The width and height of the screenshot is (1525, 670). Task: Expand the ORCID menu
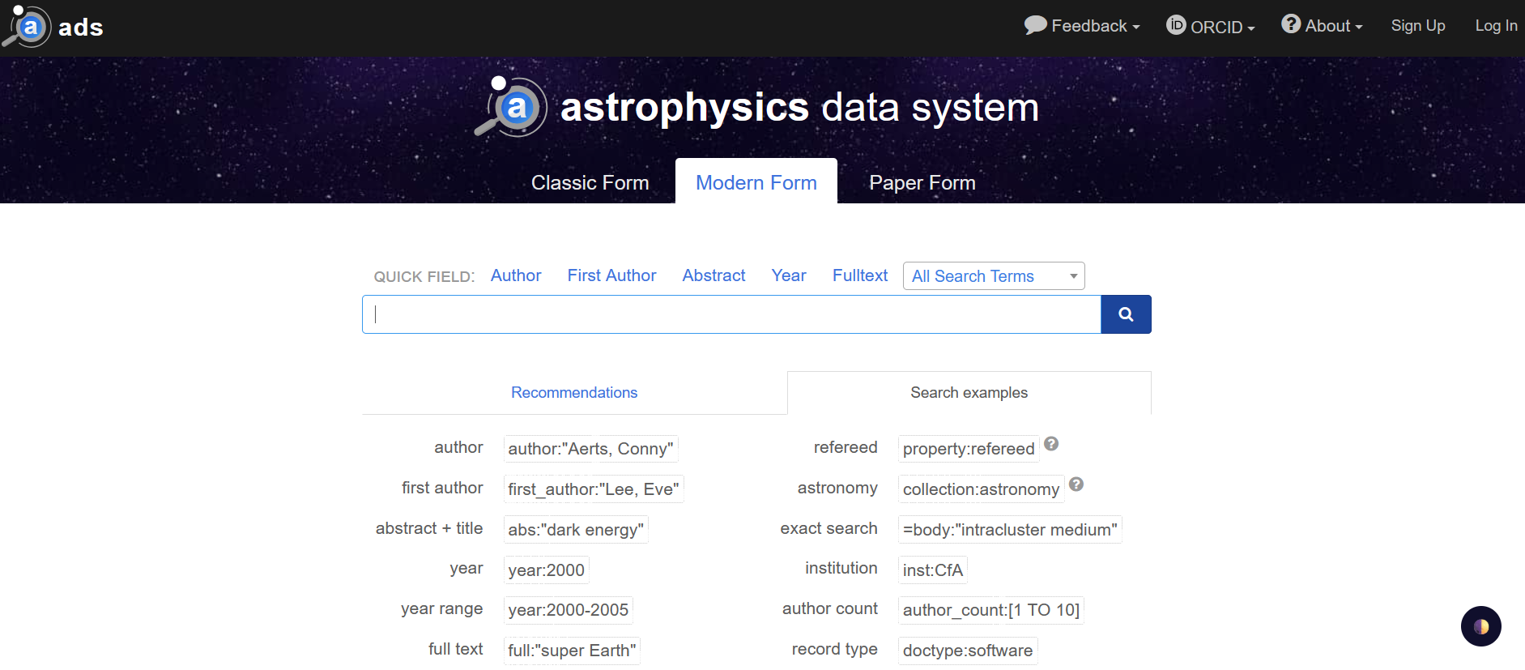click(x=1210, y=26)
